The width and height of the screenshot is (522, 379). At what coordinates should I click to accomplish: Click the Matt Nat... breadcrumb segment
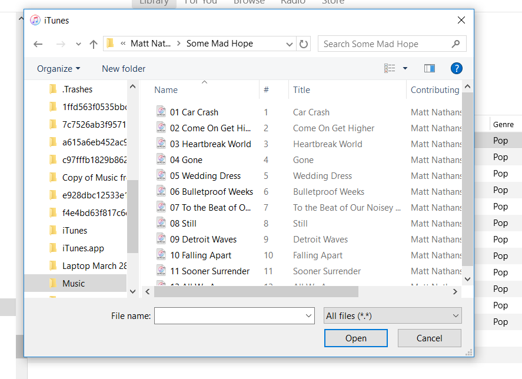tap(151, 44)
